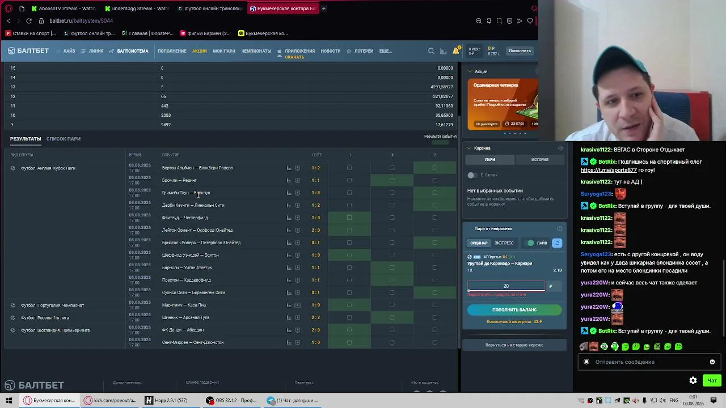
Task: Open video icon for Бертон Альбион — Блэкберн Роверс
Action: coord(297,168)
